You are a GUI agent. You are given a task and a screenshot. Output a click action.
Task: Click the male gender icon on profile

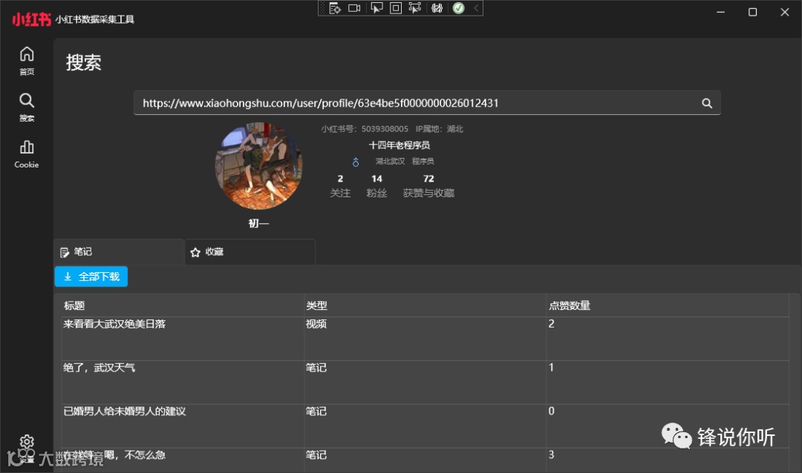pyautogui.click(x=356, y=162)
